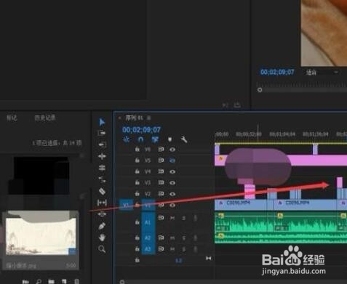Select the Ripple Edit tool
The height and width of the screenshot is (284, 347).
coord(102,156)
